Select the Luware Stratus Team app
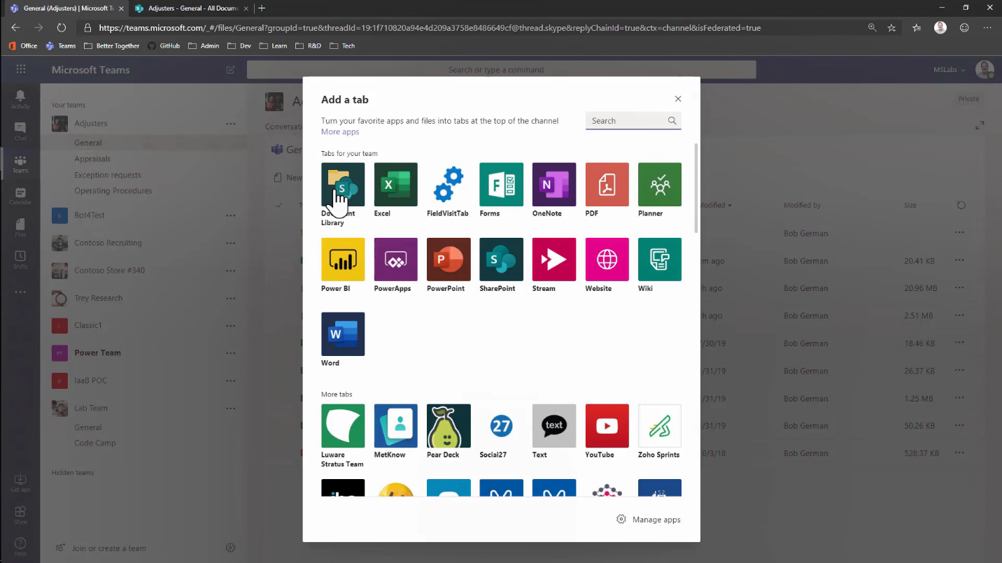Image resolution: width=1002 pixels, height=563 pixels. 343,426
